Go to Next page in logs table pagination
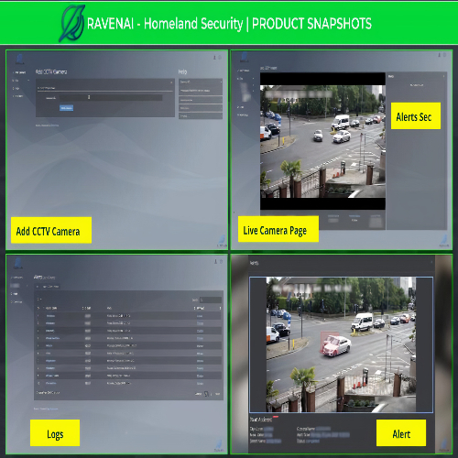458x458 pixels. click(218, 394)
